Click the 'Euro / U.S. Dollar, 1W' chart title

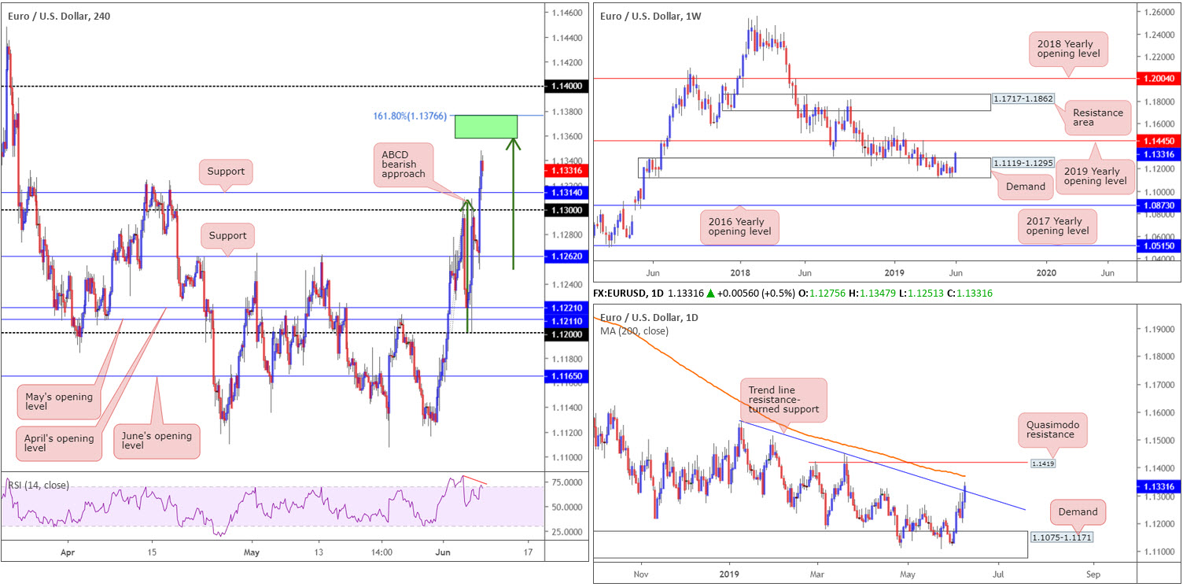point(650,16)
